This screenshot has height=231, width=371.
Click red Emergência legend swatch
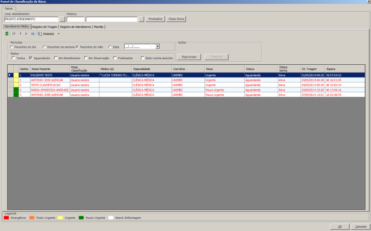click(x=6, y=218)
